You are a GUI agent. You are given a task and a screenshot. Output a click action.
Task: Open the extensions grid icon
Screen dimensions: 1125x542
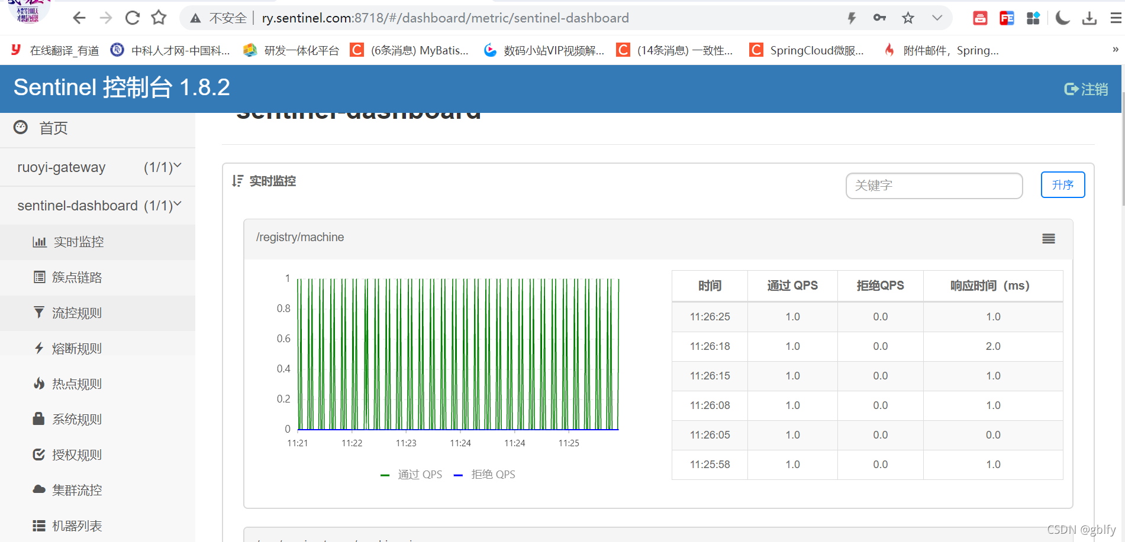point(1033,18)
